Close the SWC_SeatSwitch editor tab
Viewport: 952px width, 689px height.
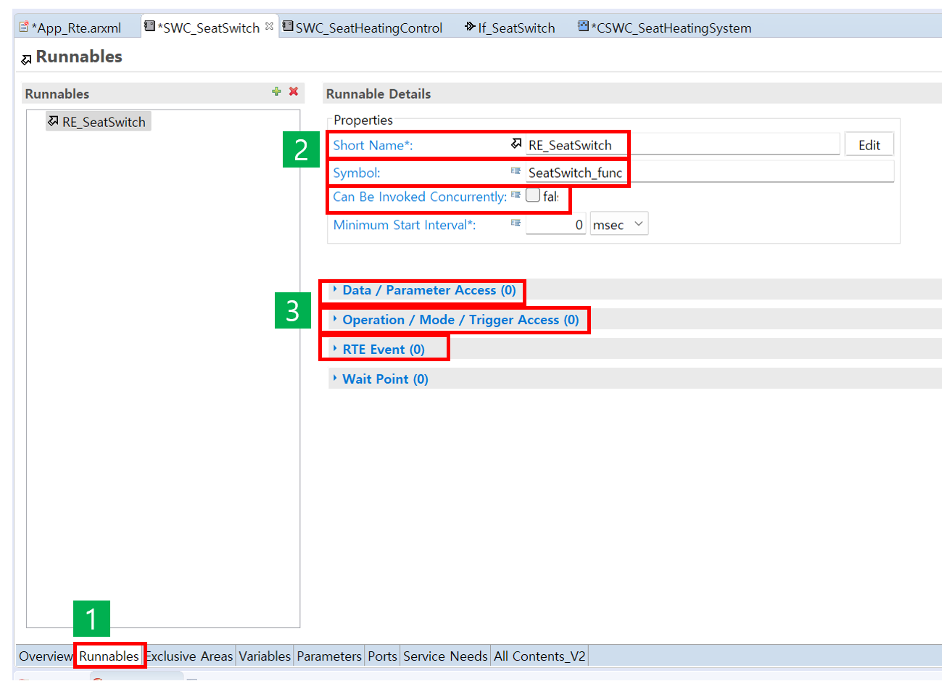[x=270, y=27]
